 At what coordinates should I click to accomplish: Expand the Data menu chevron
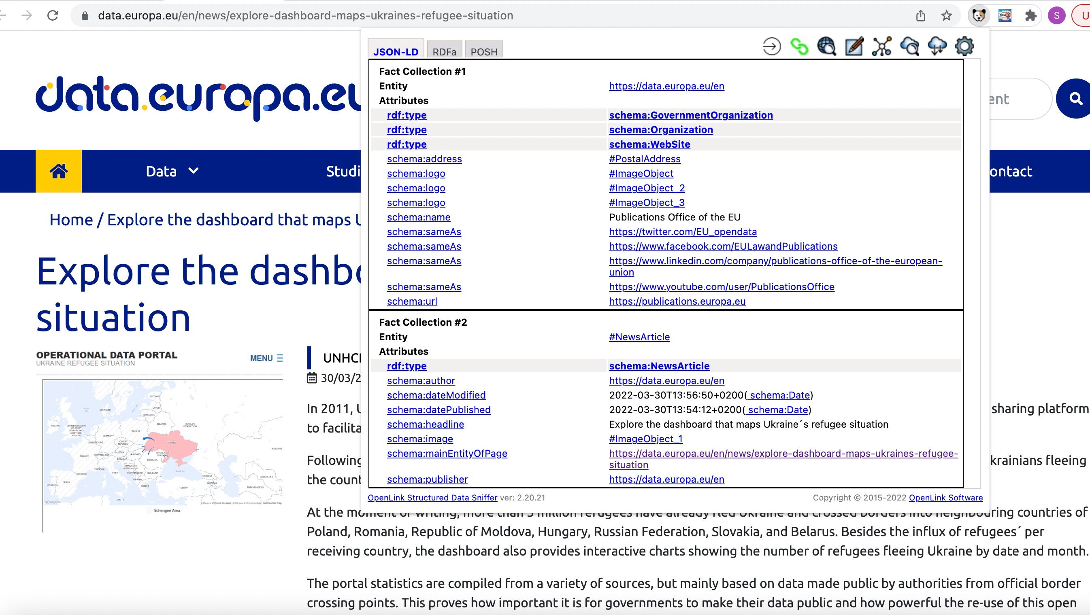click(x=194, y=171)
